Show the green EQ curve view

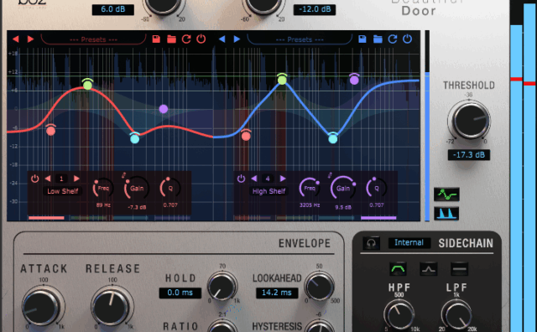pyautogui.click(x=446, y=195)
